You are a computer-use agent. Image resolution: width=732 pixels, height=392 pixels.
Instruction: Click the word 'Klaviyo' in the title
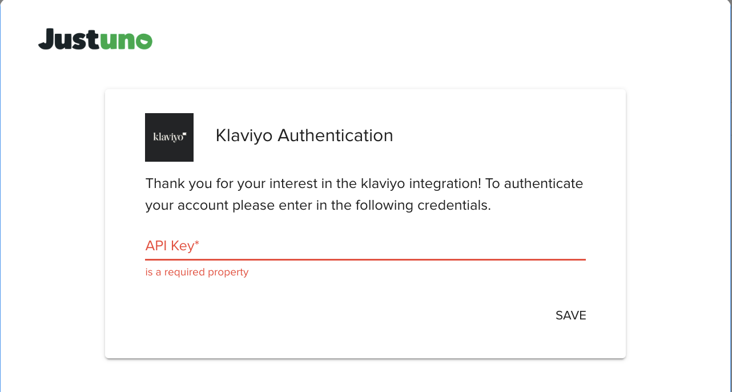[x=244, y=135]
